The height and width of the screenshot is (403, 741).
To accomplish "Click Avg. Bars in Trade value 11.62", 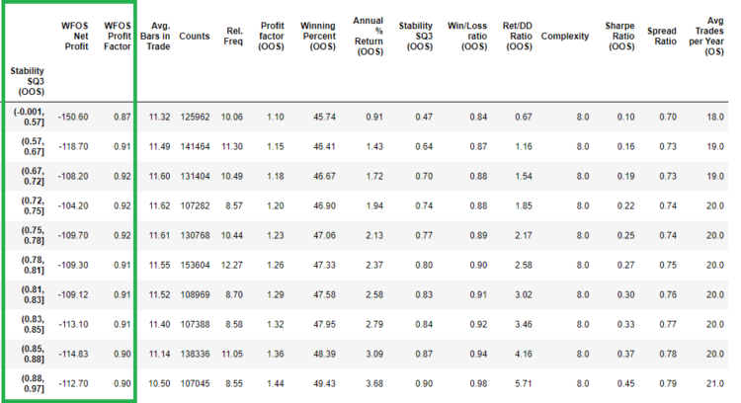I will coord(159,206).
